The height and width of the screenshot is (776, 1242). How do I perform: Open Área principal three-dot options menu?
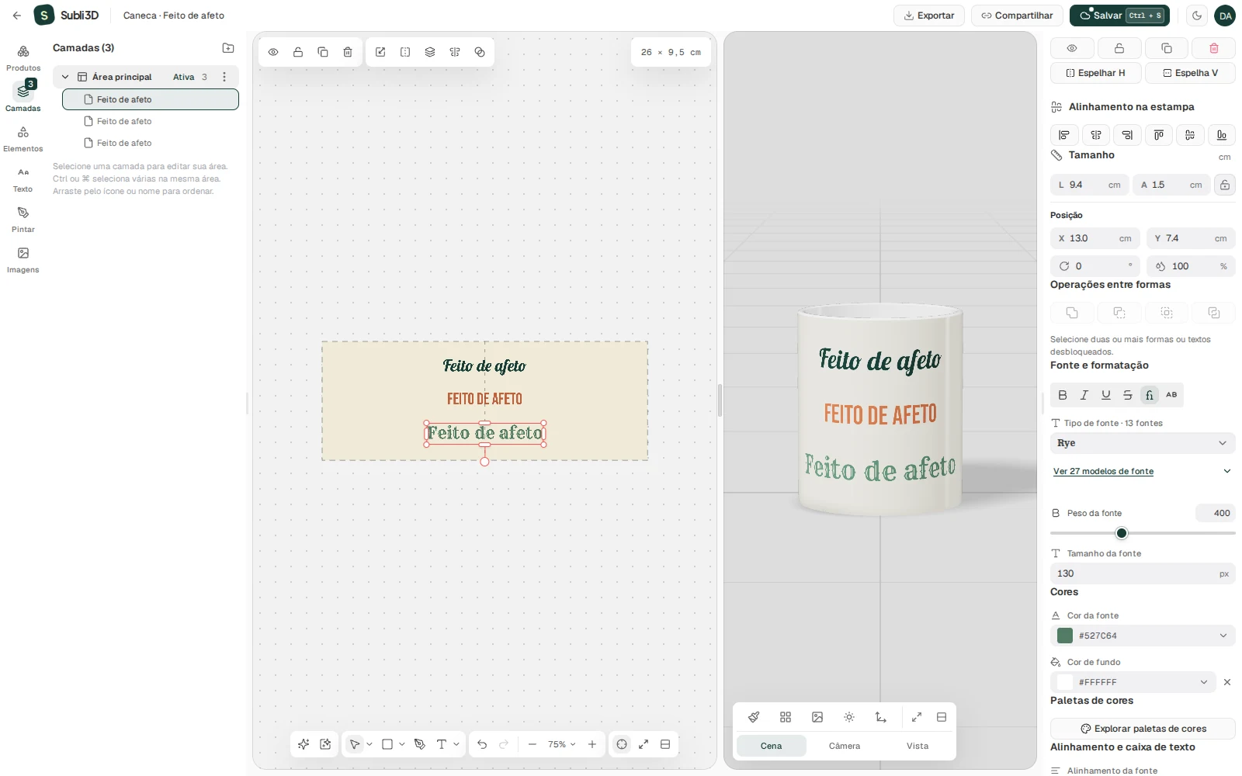[x=224, y=77]
